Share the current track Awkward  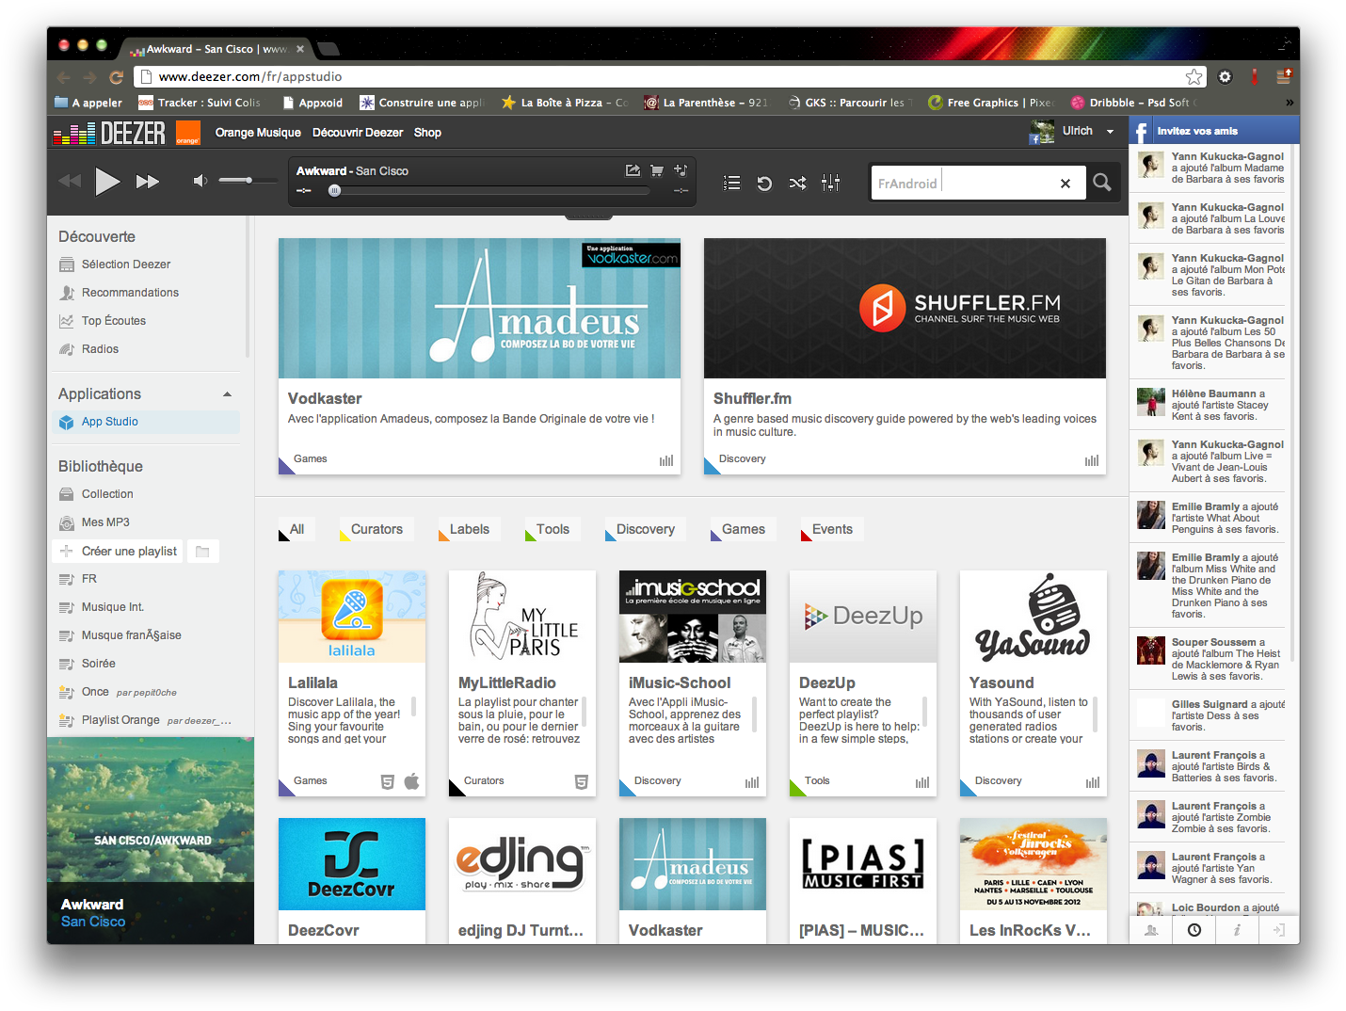633,170
